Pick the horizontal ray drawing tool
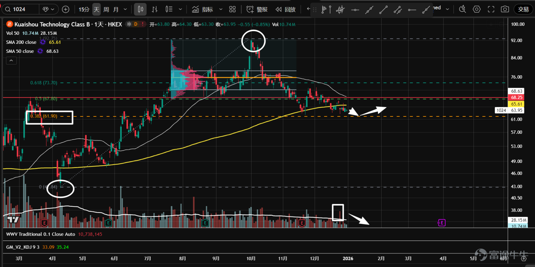 pos(412,10)
